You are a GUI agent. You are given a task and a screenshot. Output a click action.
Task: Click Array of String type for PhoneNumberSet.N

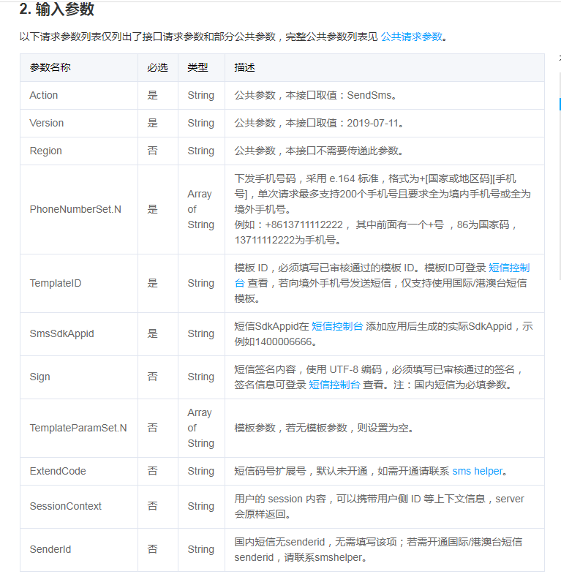click(201, 209)
